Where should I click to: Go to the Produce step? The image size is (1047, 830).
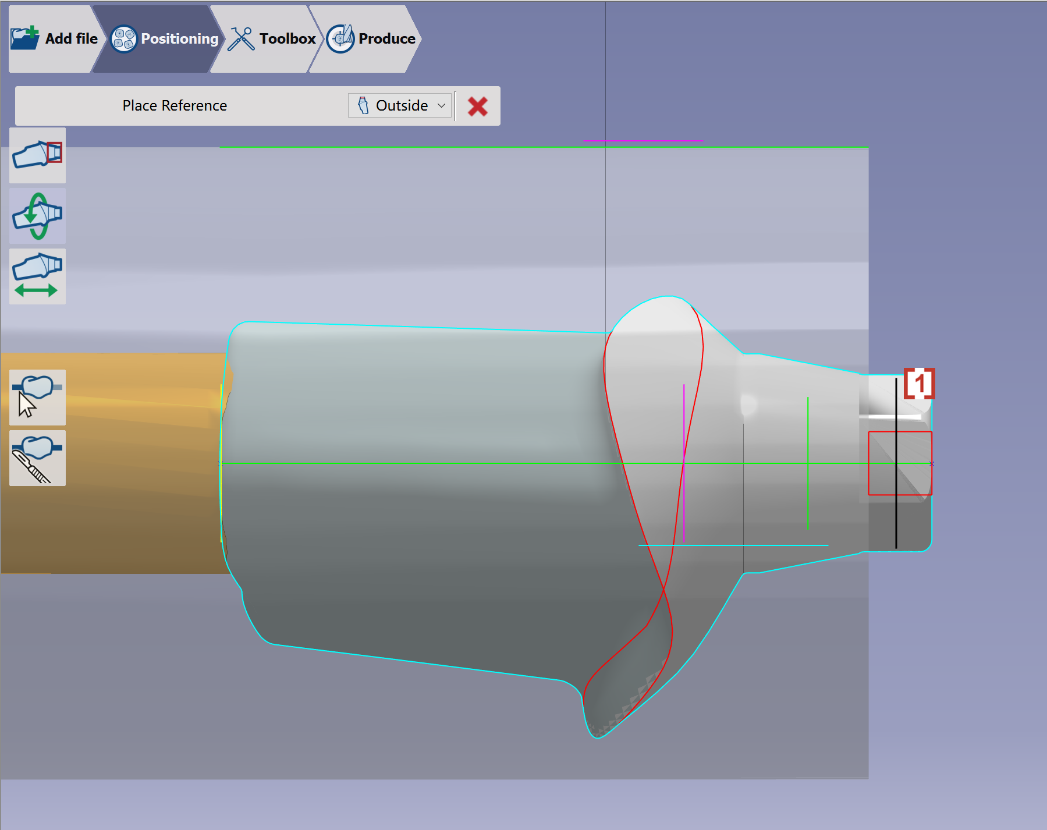(x=365, y=39)
